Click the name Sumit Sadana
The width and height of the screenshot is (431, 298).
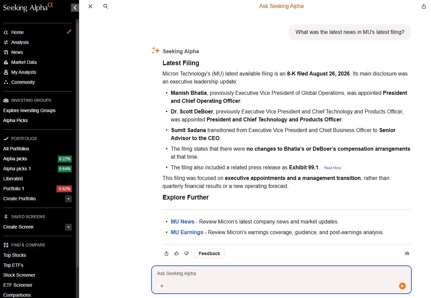click(x=188, y=130)
